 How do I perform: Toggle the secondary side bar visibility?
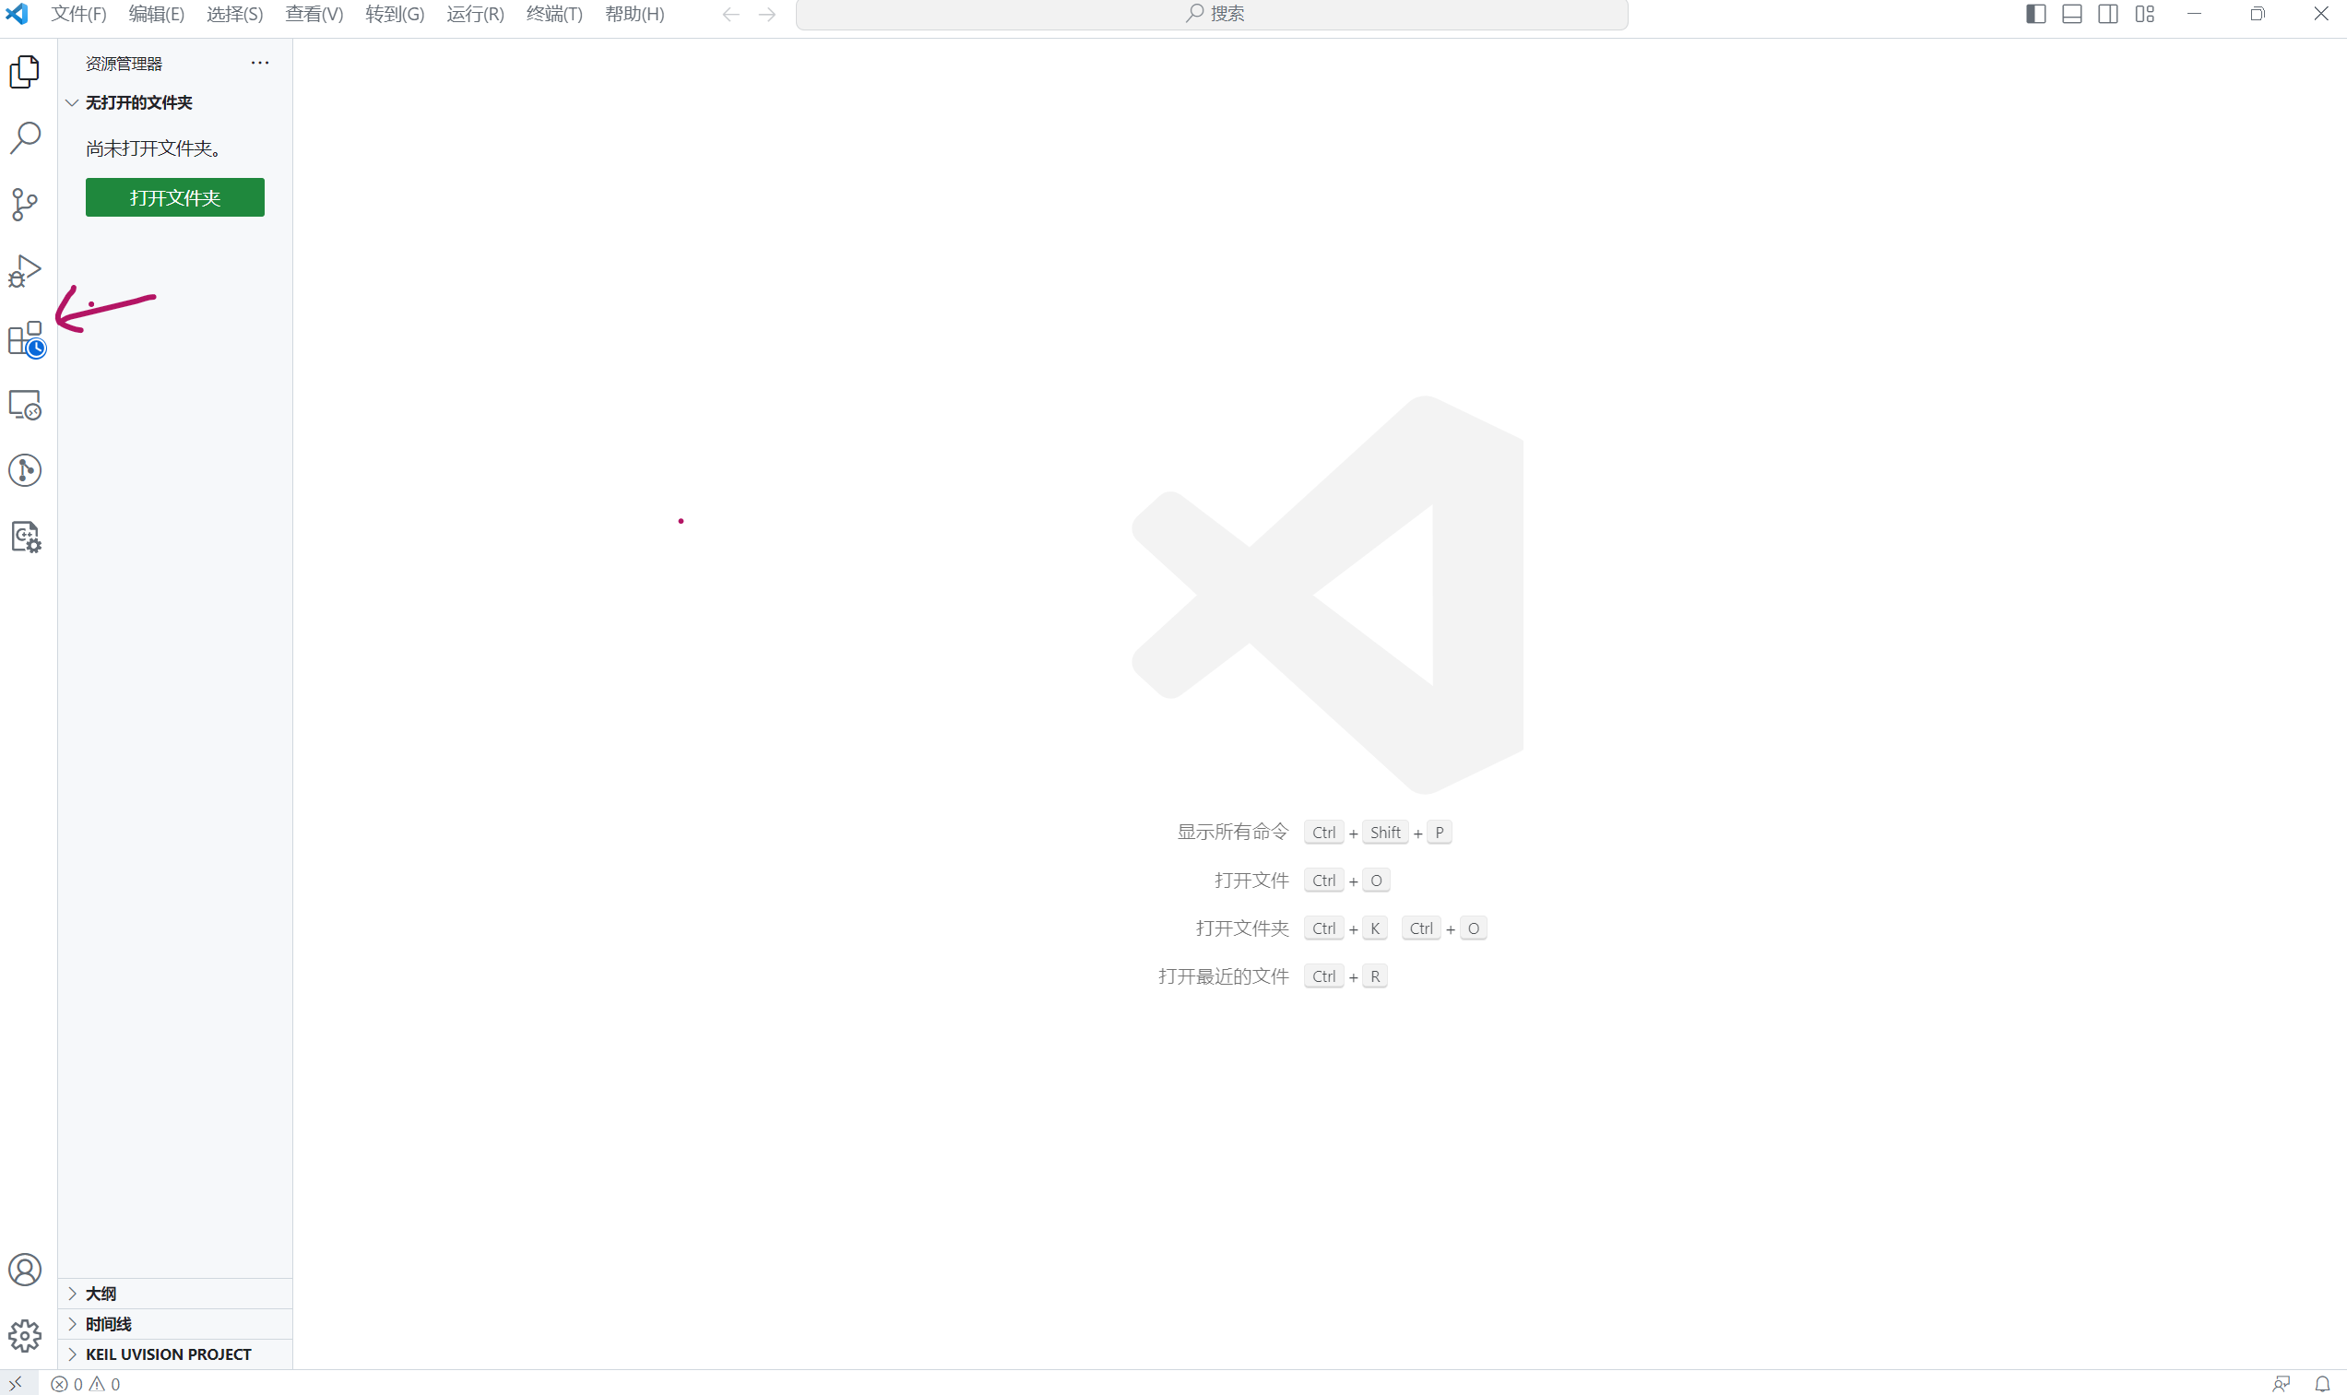click(2108, 14)
